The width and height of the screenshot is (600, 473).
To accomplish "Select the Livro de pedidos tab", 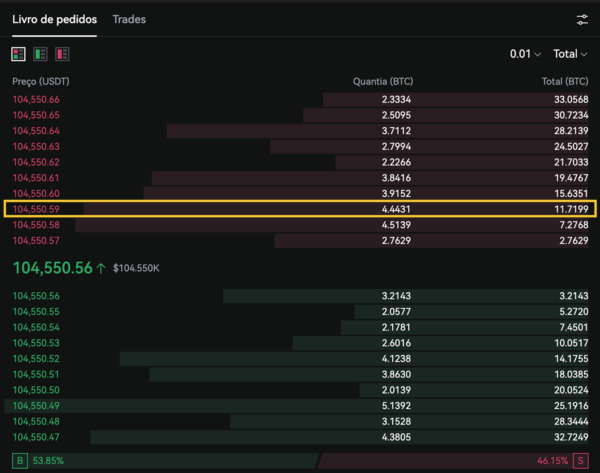I will pos(55,19).
